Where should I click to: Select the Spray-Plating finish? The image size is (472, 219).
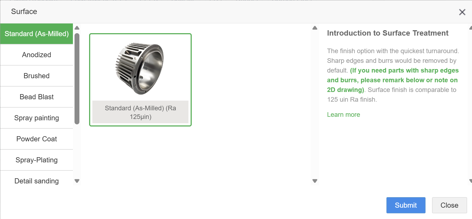coord(36,160)
